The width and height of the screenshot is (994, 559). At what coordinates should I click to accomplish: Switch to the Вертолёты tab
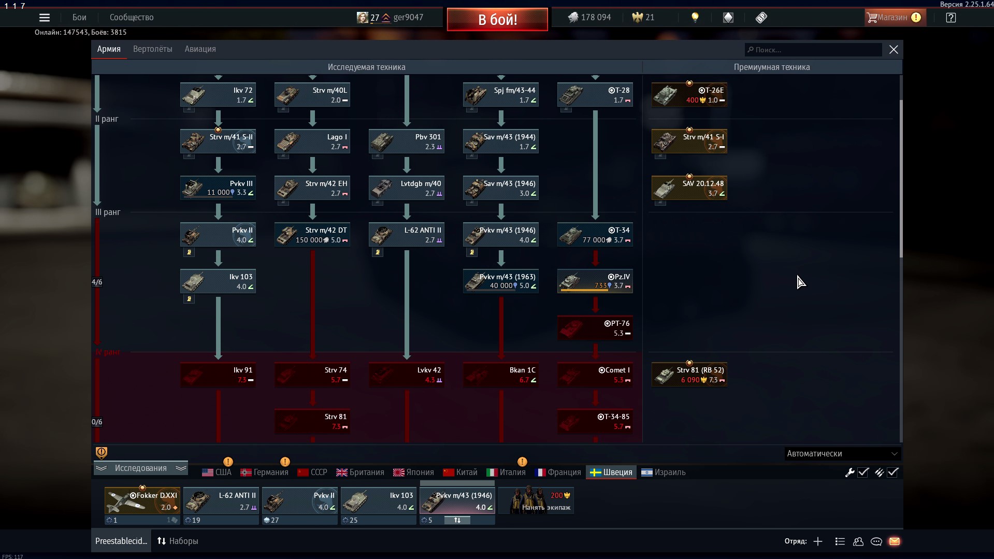pyautogui.click(x=152, y=49)
